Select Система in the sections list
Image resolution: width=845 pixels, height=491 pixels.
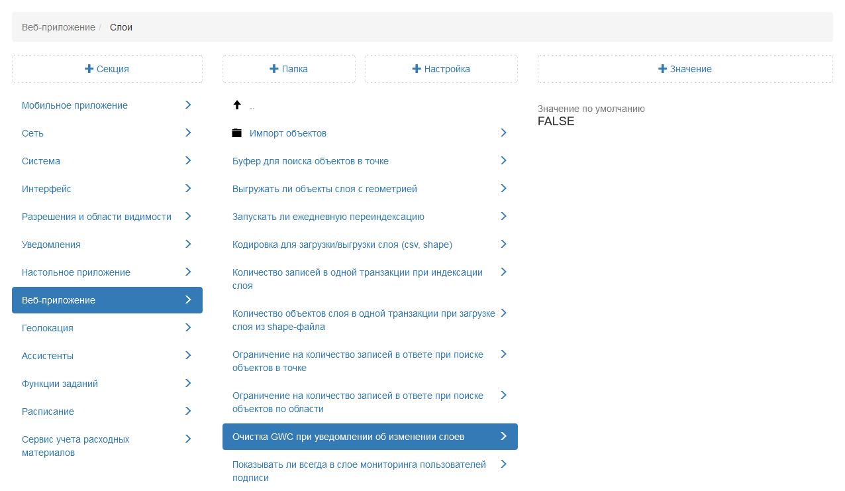[41, 161]
